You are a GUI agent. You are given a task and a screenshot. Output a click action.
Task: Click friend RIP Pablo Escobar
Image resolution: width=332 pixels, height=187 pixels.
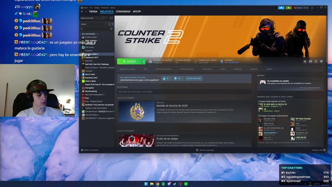point(303,119)
